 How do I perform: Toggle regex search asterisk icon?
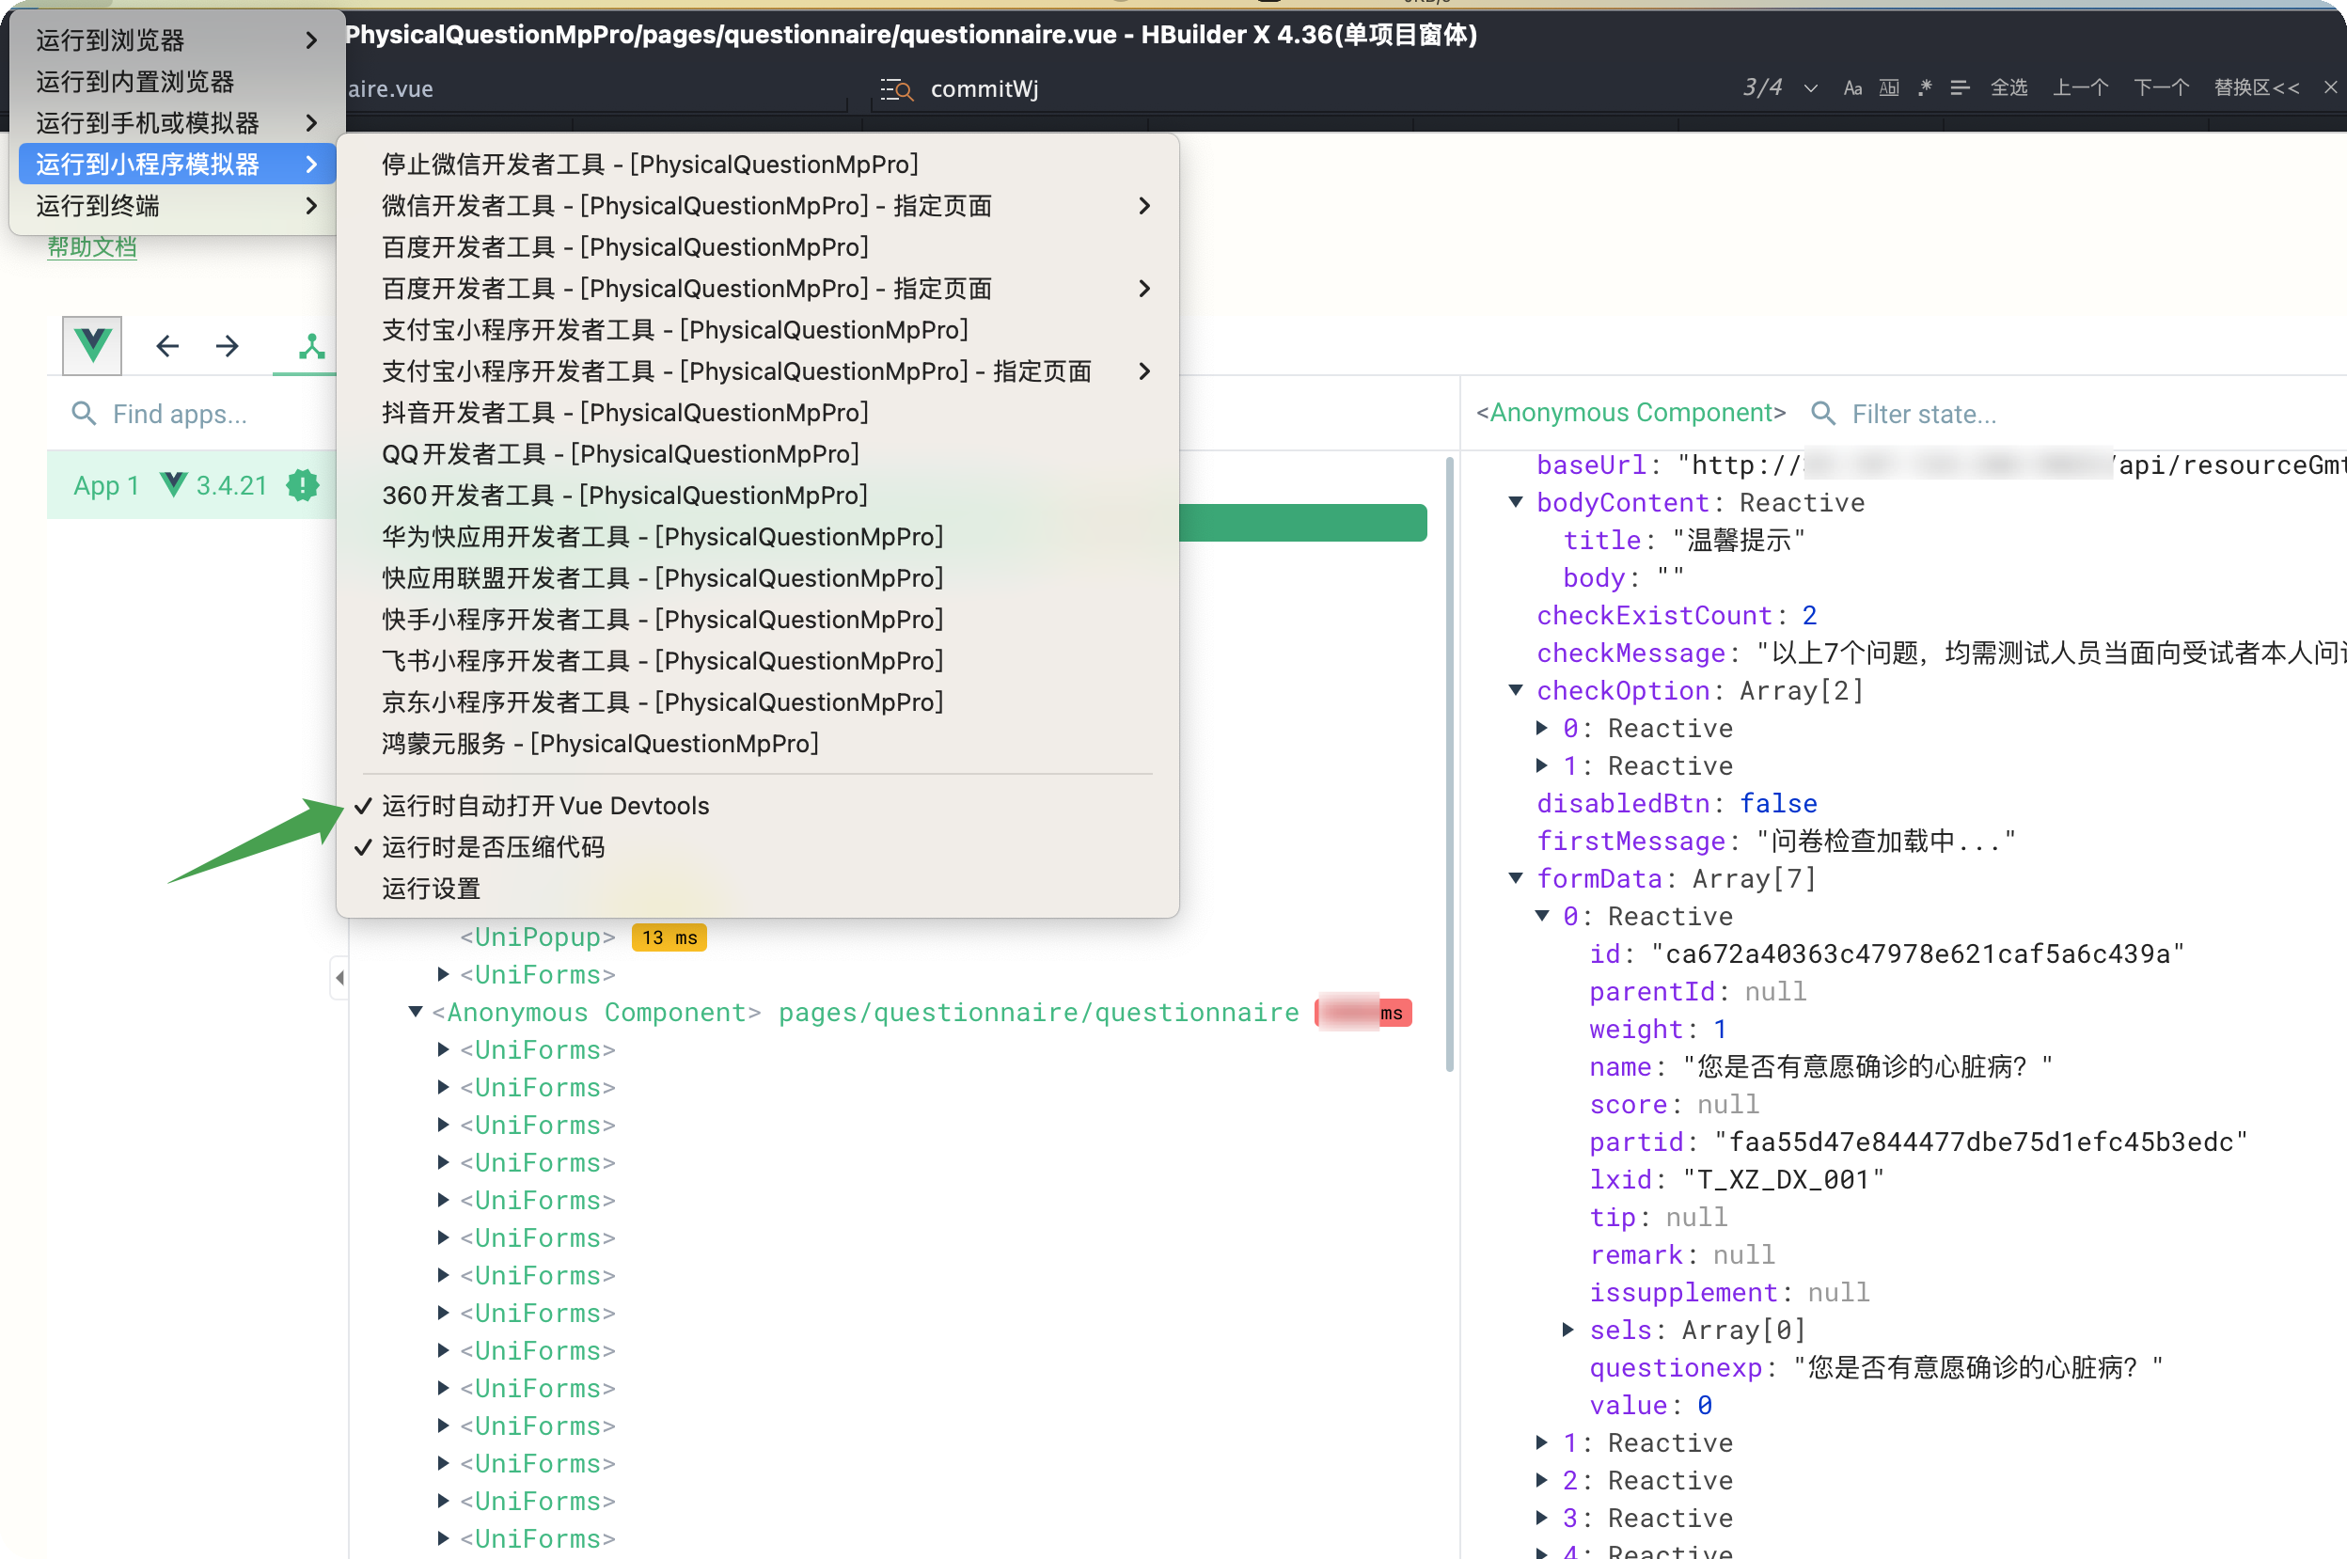(1925, 87)
